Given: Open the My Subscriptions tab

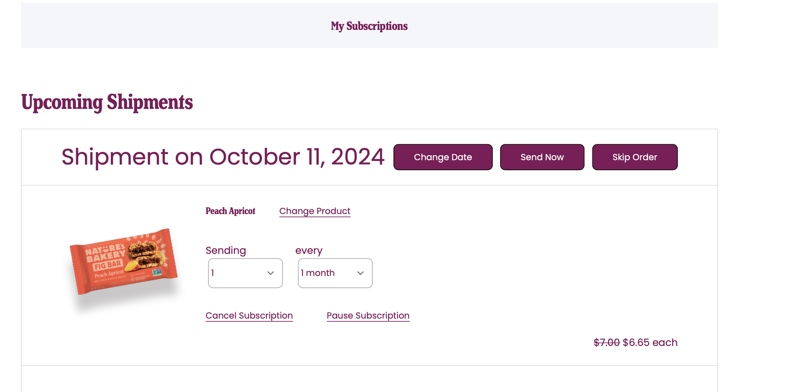Looking at the screenshot, I should [369, 26].
